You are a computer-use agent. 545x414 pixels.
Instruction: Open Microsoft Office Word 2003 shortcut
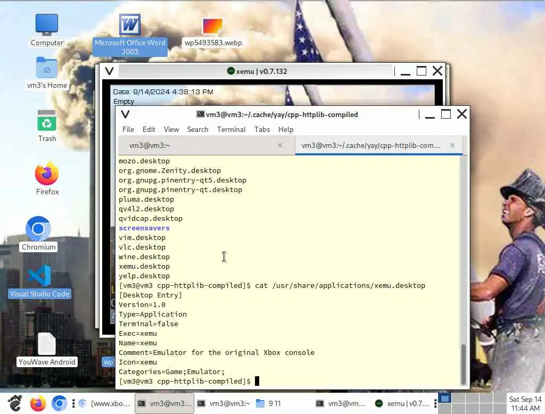pyautogui.click(x=130, y=35)
